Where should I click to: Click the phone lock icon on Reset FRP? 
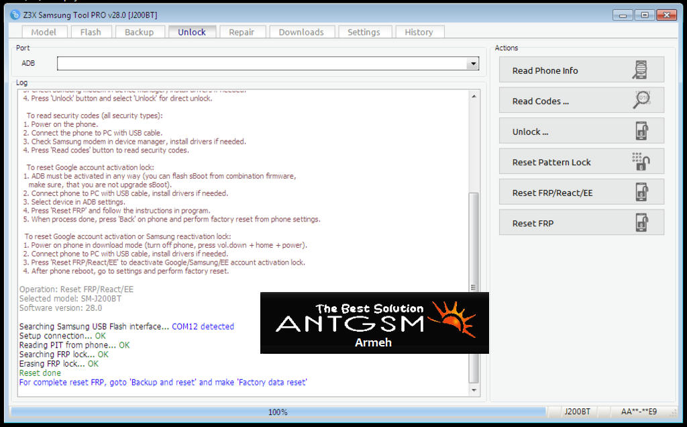[x=642, y=223]
